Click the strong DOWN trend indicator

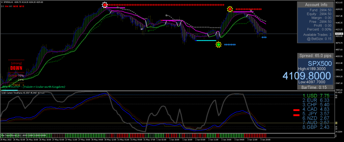pyautogui.click(x=16, y=68)
